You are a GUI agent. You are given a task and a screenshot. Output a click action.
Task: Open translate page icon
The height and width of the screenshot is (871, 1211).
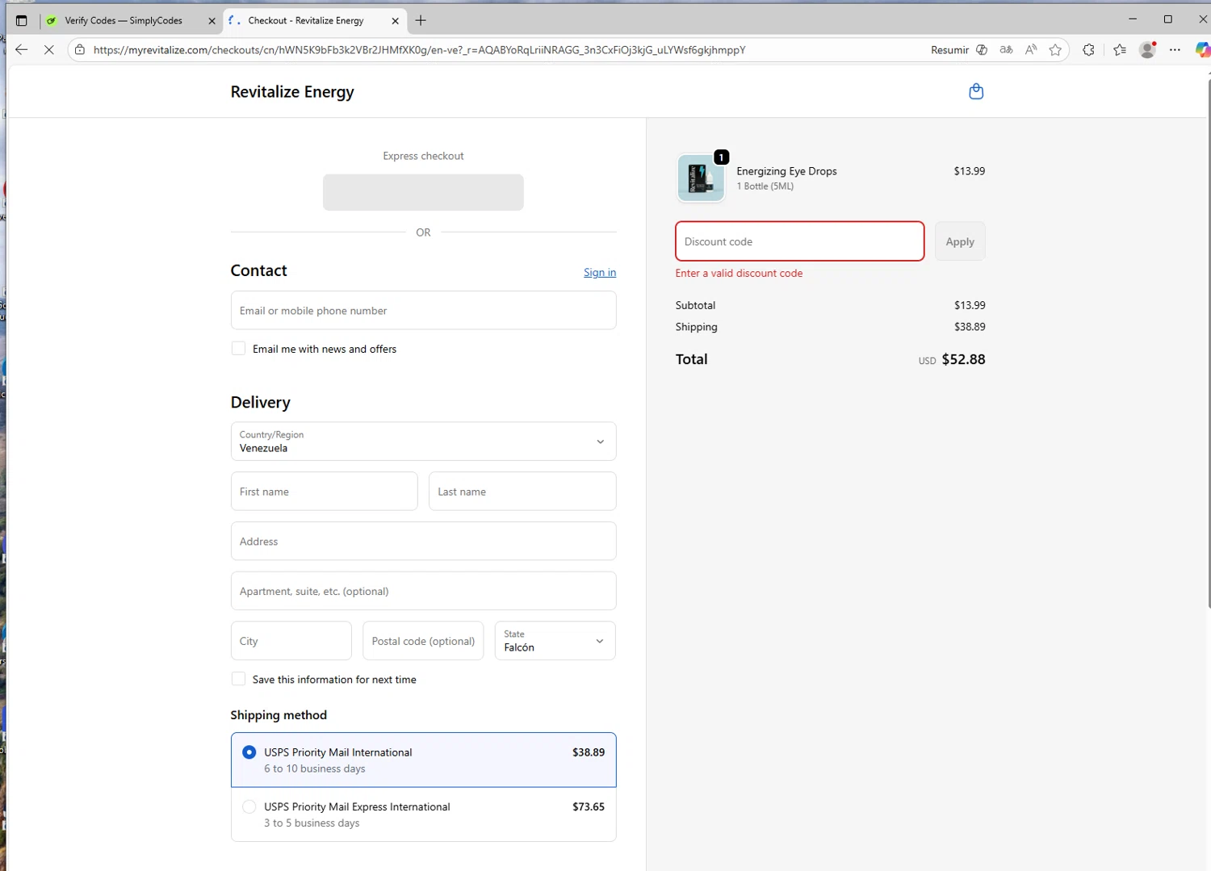(x=1006, y=49)
